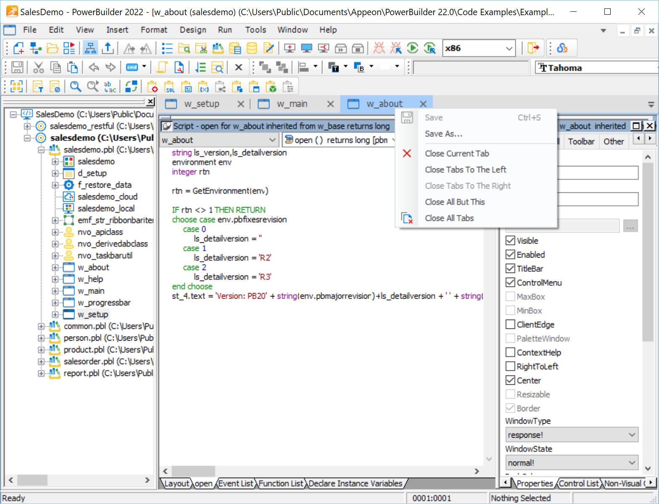Click the New object toolbar icon
Viewport: 659px width, 504px height.
[x=19, y=48]
